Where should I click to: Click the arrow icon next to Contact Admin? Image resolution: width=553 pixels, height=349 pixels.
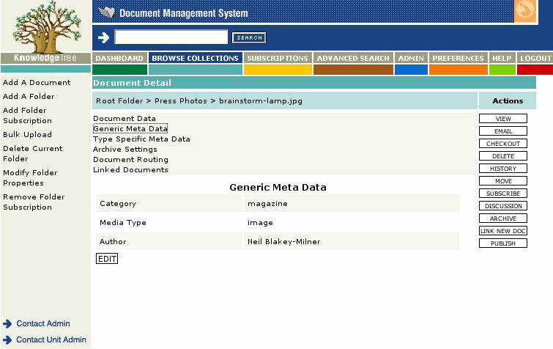[7, 323]
